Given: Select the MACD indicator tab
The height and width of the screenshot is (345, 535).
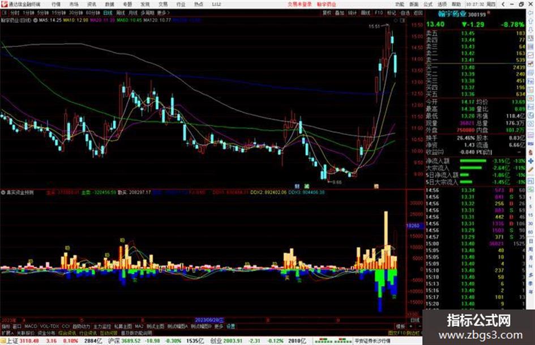Looking at the screenshot, I should [31, 326].
